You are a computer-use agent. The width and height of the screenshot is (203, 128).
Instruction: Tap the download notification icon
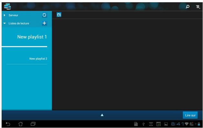[151, 124]
